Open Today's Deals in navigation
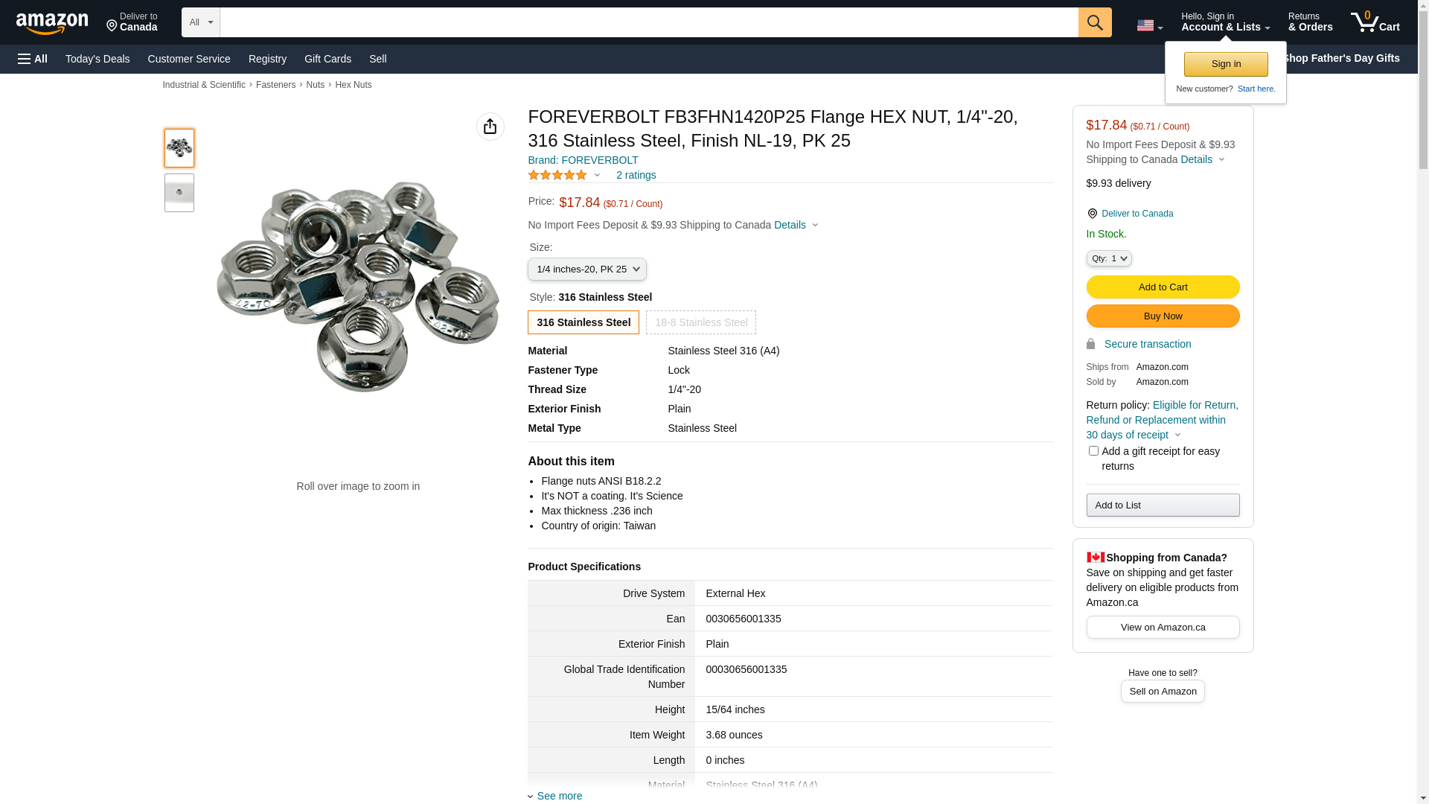This screenshot has height=804, width=1429. 97,59
